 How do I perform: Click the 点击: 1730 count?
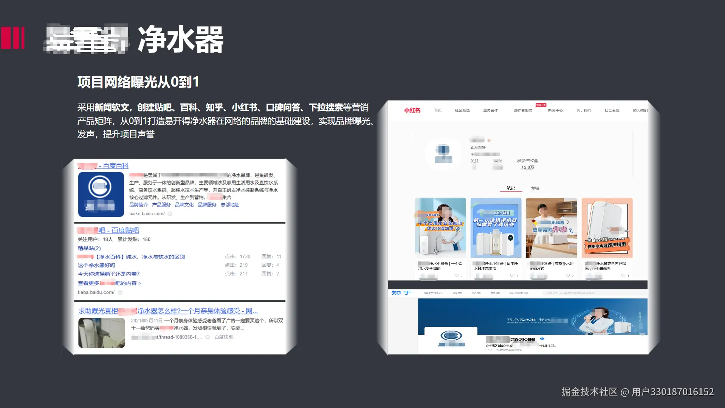237,257
